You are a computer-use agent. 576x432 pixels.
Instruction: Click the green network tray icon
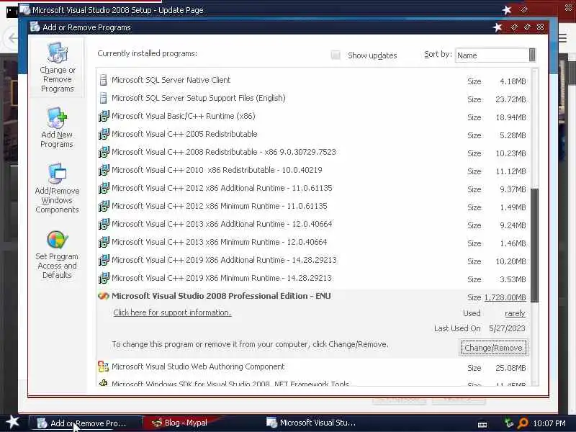click(x=509, y=423)
